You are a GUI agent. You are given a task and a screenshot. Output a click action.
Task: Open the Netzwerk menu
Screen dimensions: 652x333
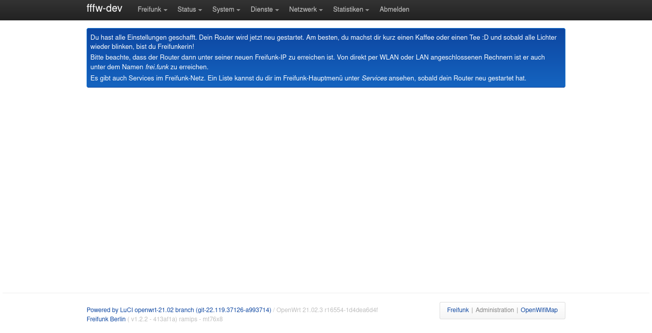pyautogui.click(x=303, y=10)
